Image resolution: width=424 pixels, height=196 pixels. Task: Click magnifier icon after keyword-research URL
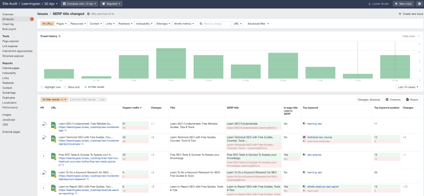pyautogui.click(x=87, y=179)
